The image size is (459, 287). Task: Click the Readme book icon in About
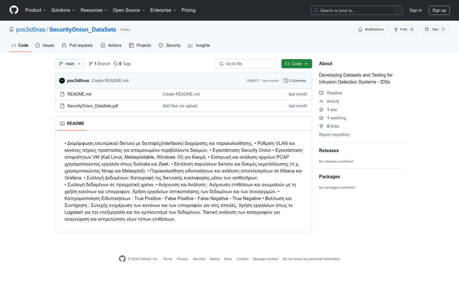pos(321,93)
